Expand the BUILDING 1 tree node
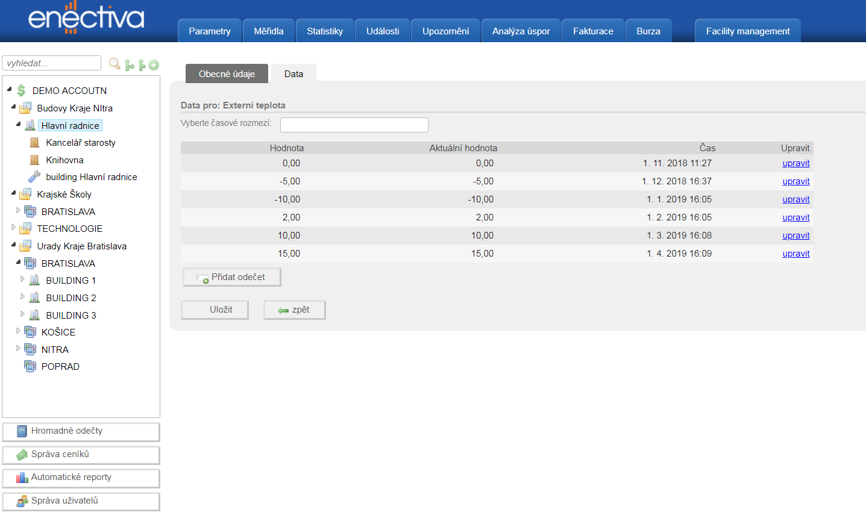Screen dimensions: 866x518 coord(23,279)
